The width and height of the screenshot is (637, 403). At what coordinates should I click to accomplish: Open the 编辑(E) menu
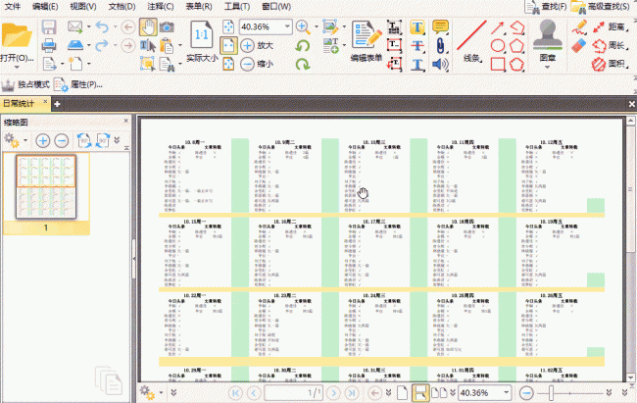pos(45,7)
